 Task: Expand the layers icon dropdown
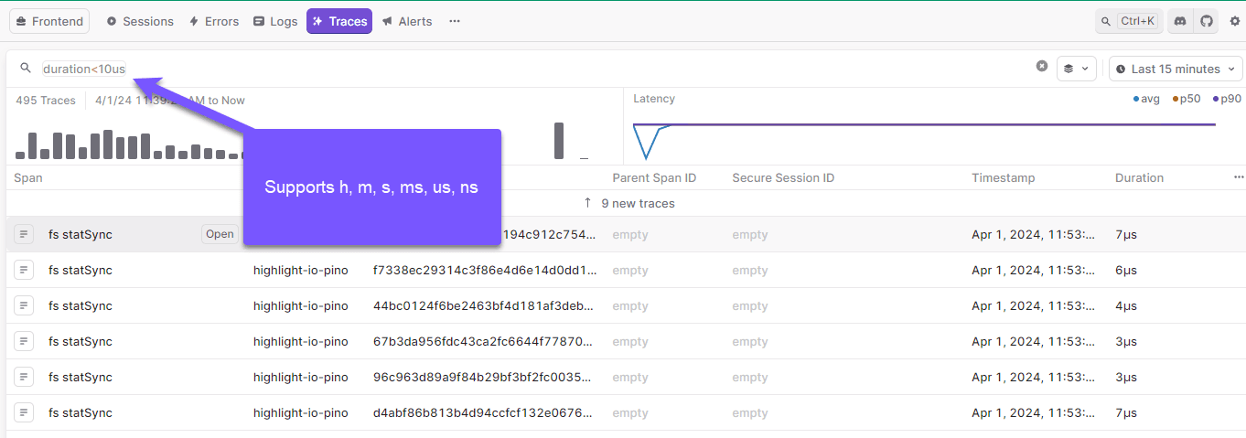point(1077,69)
